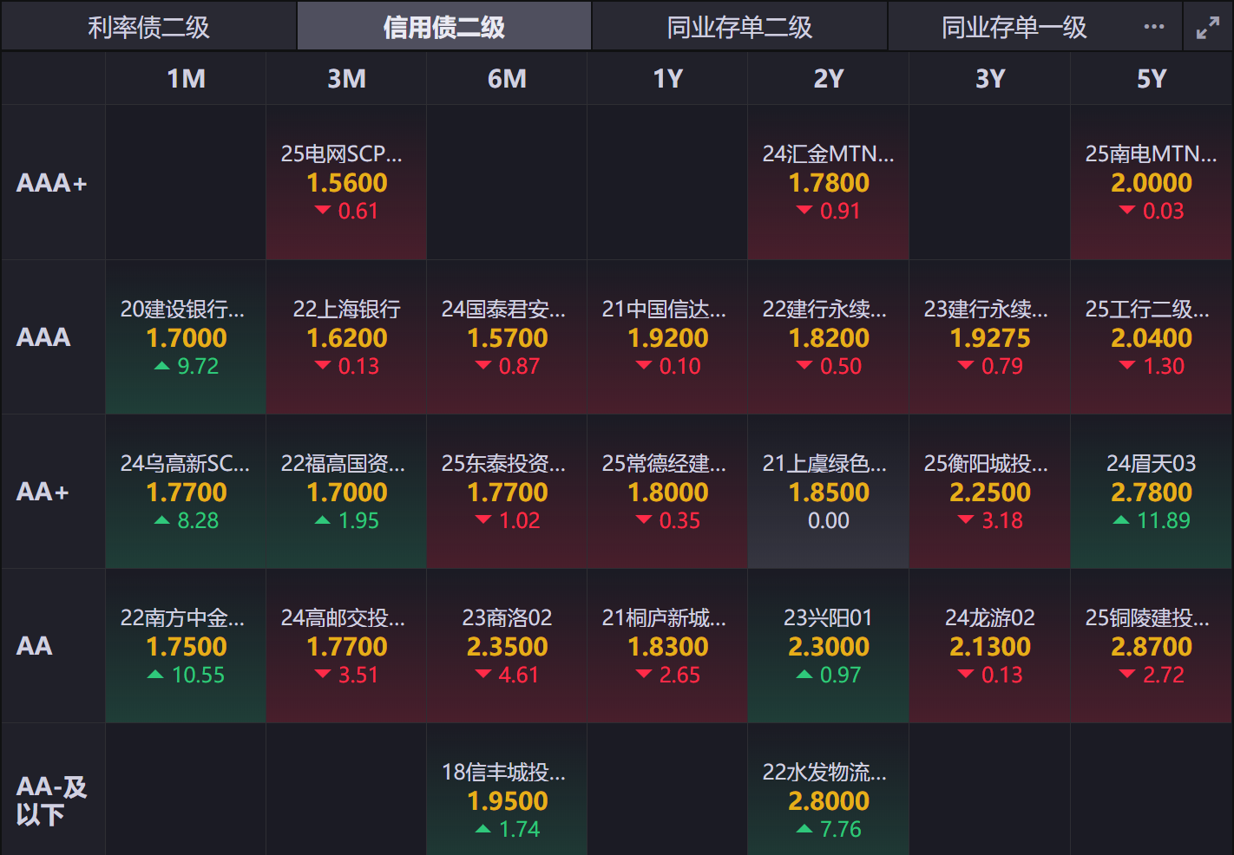
Task: Open 22上海银行 bond cell at 1.6200
Action: [x=346, y=337]
